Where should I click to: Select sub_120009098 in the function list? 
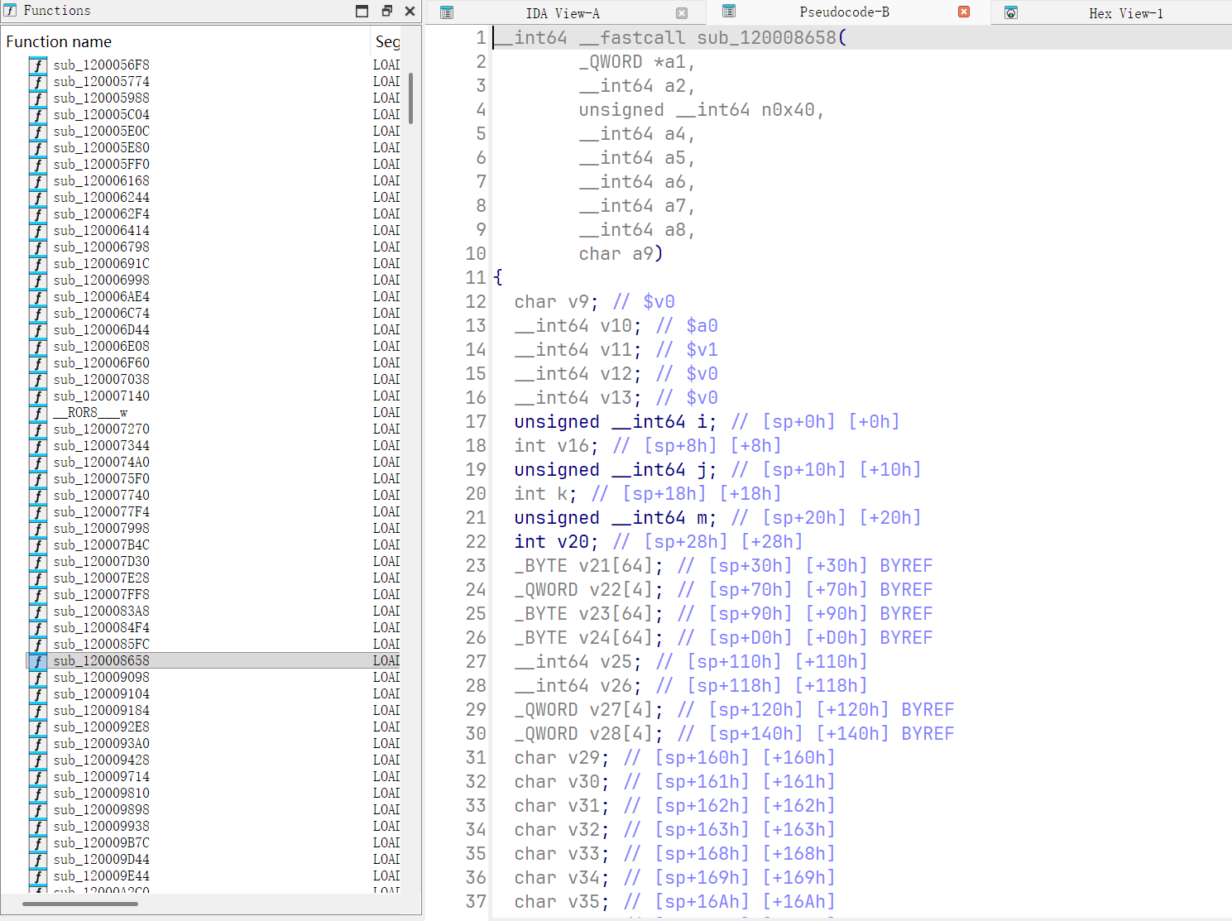[101, 677]
